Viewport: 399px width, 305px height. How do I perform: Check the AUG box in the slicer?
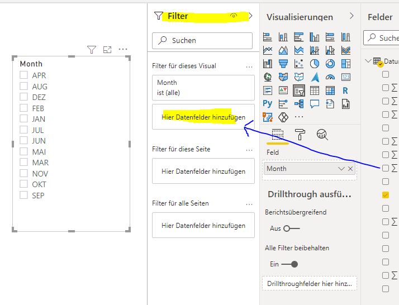(23, 86)
